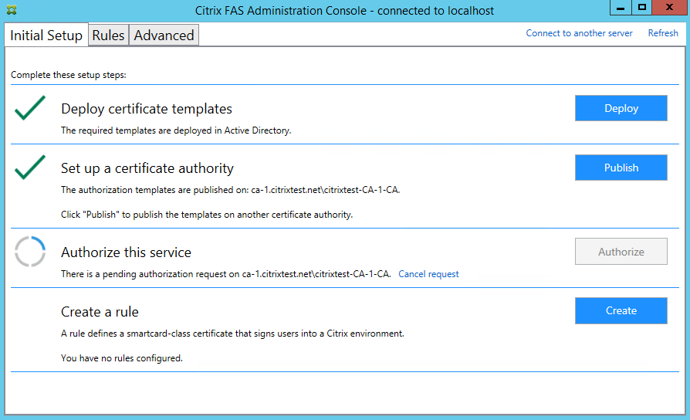
Task: Click the green checkmark beside Deploy certificate templates
Action: tap(30, 109)
